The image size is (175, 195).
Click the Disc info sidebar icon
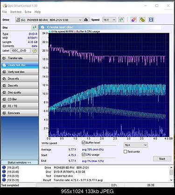click(4, 86)
